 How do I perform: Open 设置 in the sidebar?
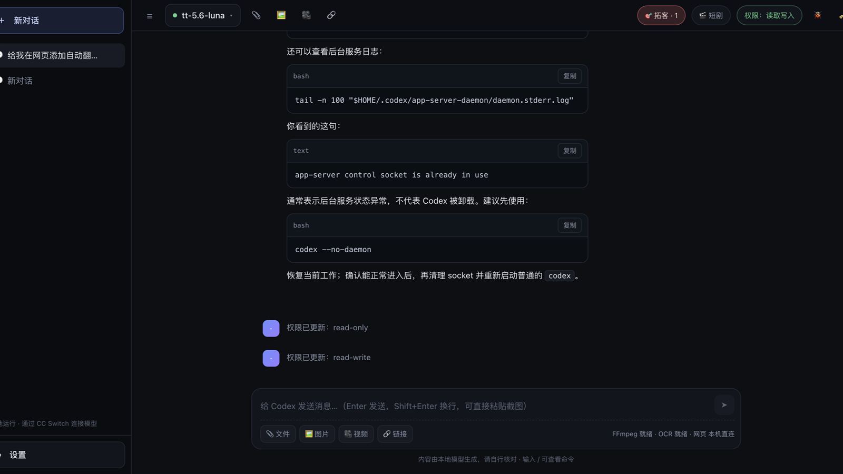[x=62, y=455]
